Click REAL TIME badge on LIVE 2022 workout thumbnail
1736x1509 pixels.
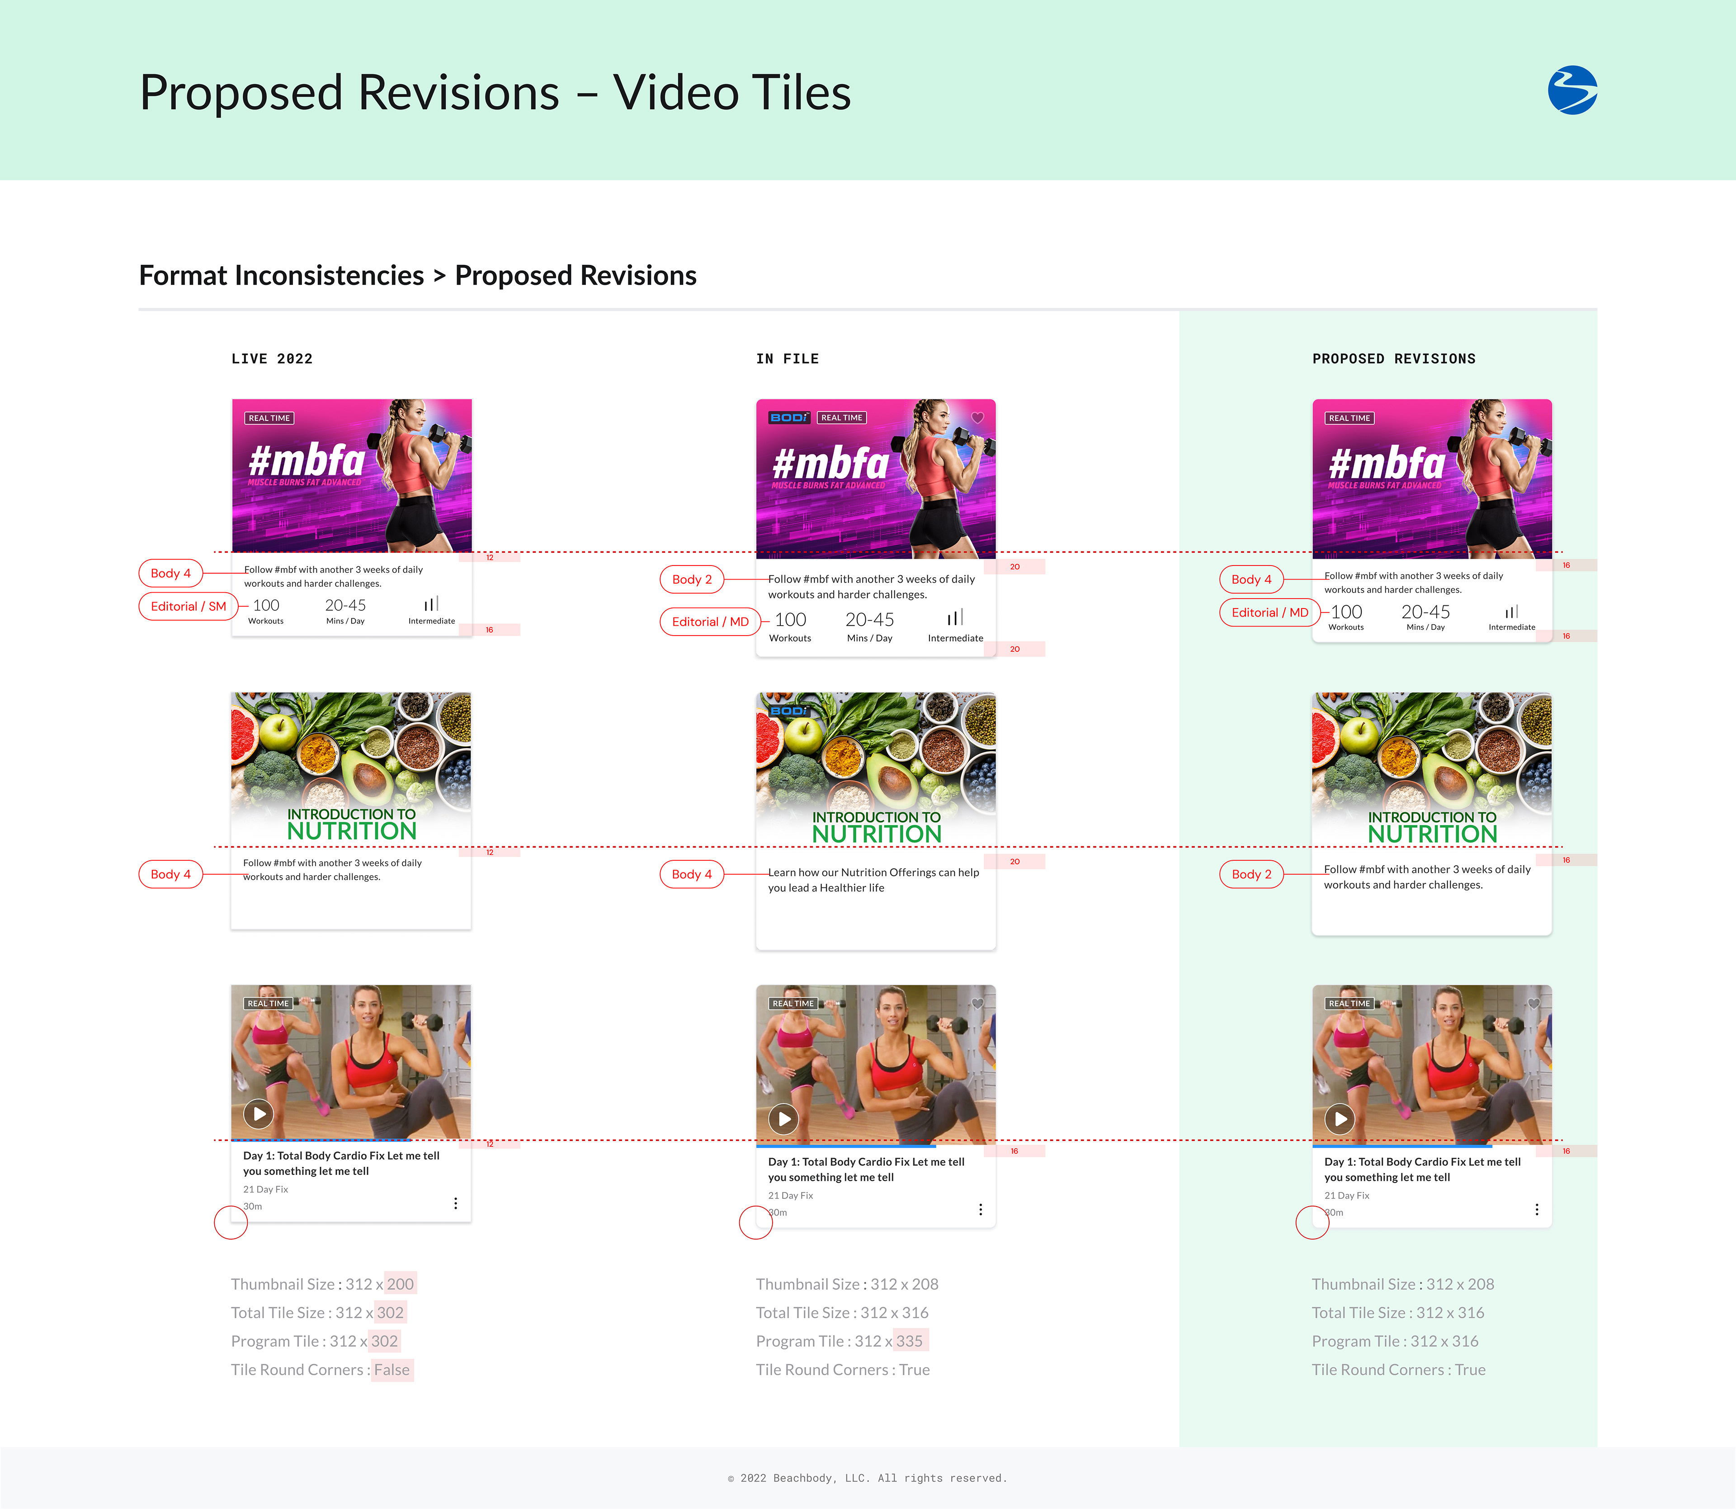269,1003
